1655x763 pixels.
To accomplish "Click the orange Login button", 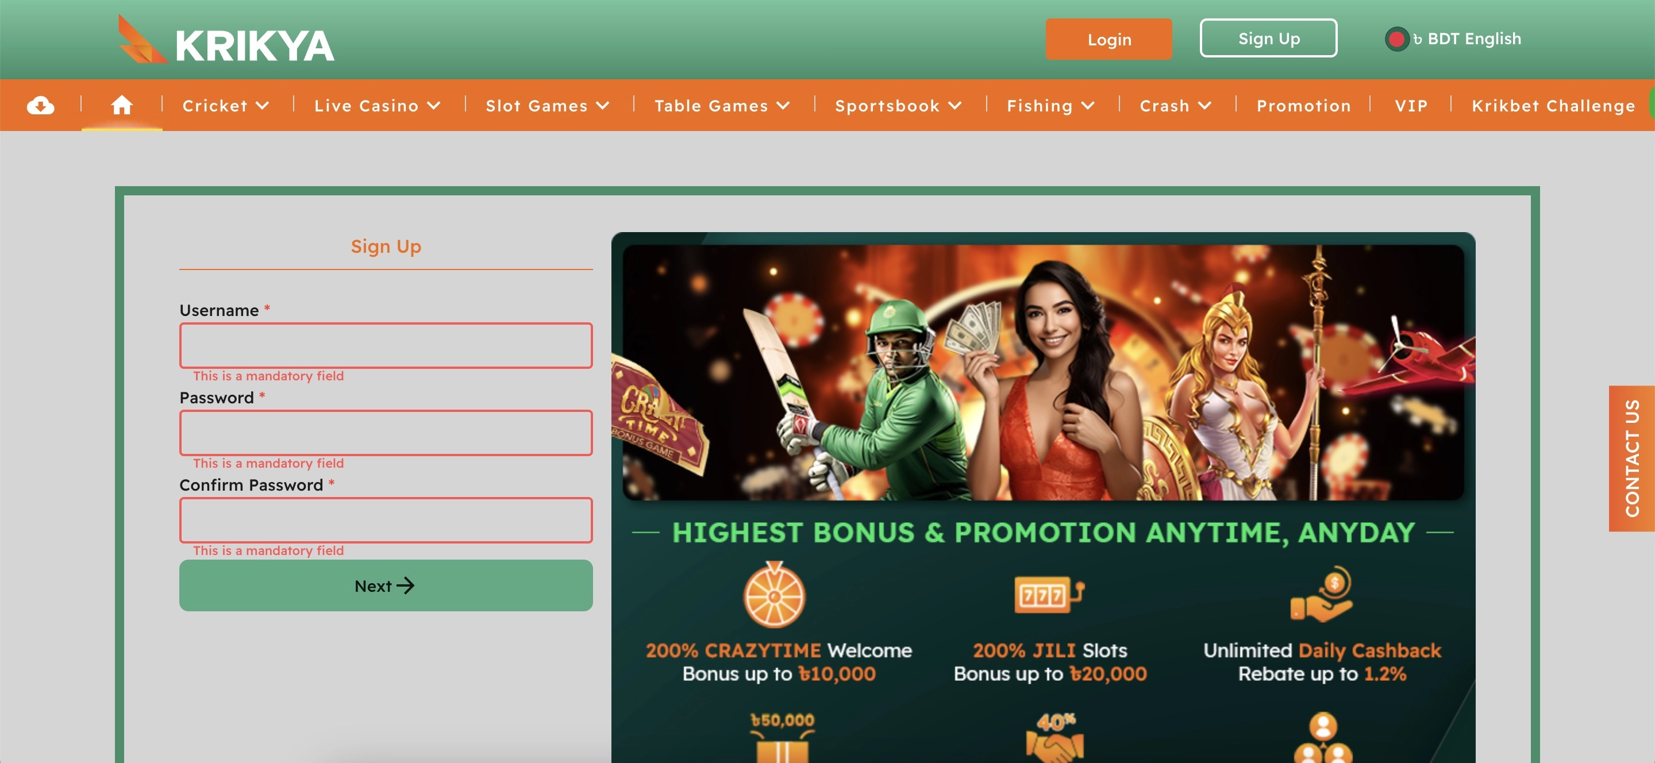I will click(x=1109, y=39).
